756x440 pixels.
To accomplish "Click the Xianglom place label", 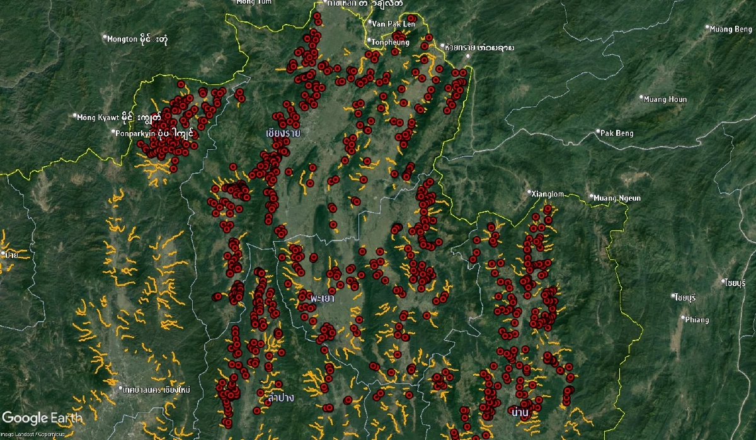I will click(547, 194).
